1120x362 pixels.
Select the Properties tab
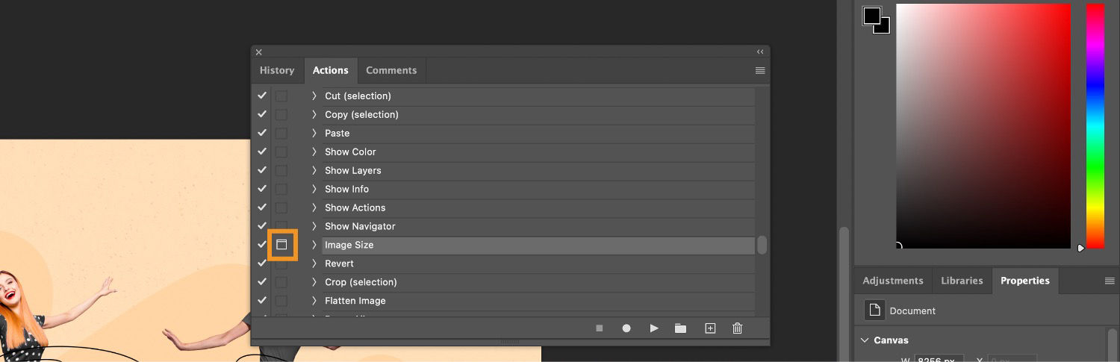coord(1025,281)
